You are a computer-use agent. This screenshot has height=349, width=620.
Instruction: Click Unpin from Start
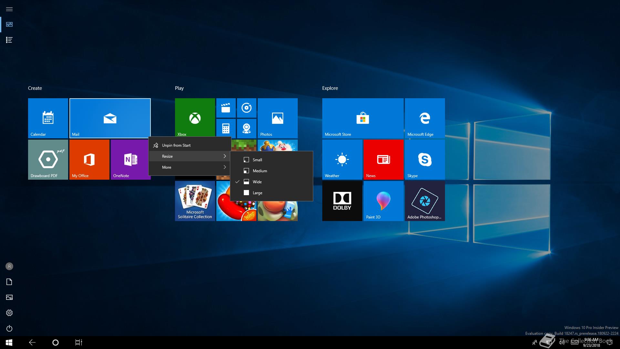coord(190,145)
